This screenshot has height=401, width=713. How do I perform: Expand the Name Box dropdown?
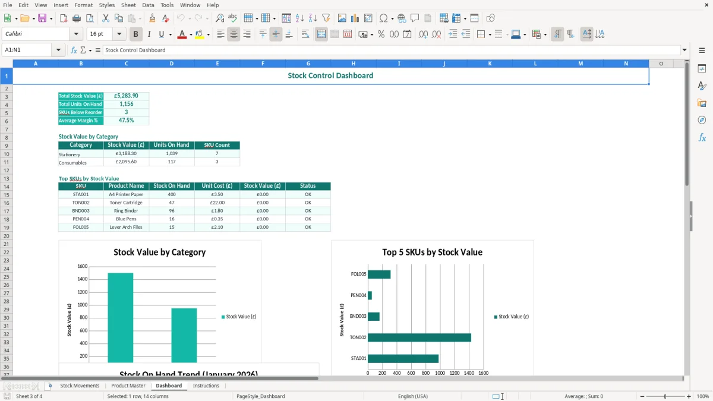59,50
